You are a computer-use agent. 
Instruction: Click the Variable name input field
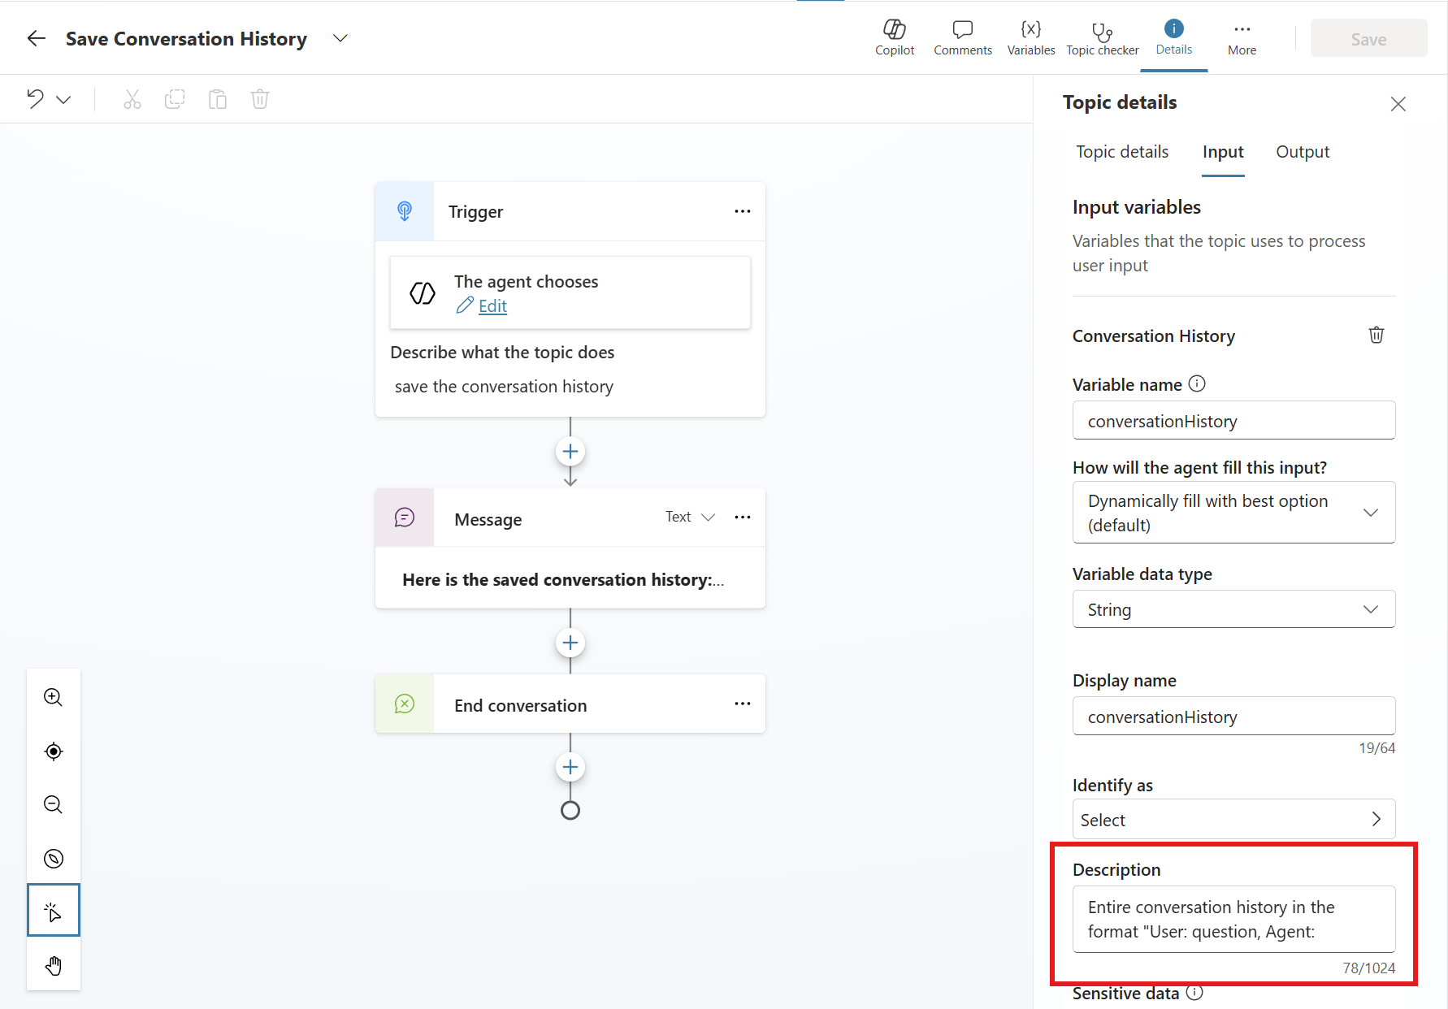[1233, 421]
